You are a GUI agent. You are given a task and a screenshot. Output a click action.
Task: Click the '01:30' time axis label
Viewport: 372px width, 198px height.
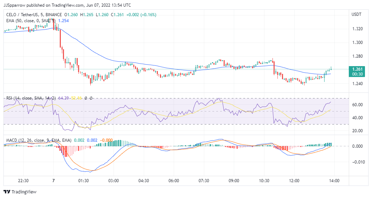coord(84,181)
